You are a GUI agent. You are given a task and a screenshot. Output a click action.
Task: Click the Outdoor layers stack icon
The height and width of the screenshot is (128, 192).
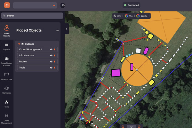pyautogui.click(x=22, y=44)
